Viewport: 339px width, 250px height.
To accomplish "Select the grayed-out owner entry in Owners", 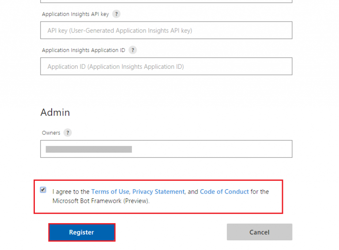I will [x=89, y=149].
